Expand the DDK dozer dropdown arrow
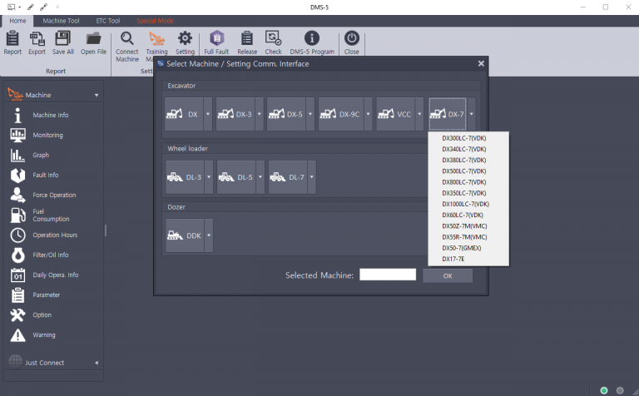 (x=209, y=235)
